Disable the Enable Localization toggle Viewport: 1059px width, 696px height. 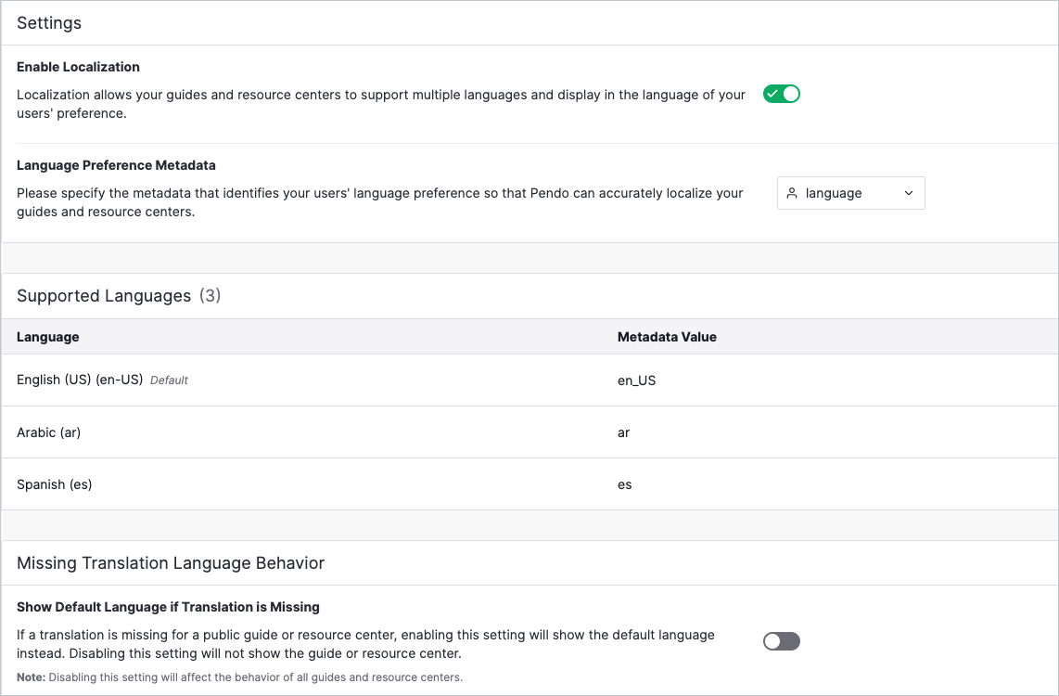(781, 94)
